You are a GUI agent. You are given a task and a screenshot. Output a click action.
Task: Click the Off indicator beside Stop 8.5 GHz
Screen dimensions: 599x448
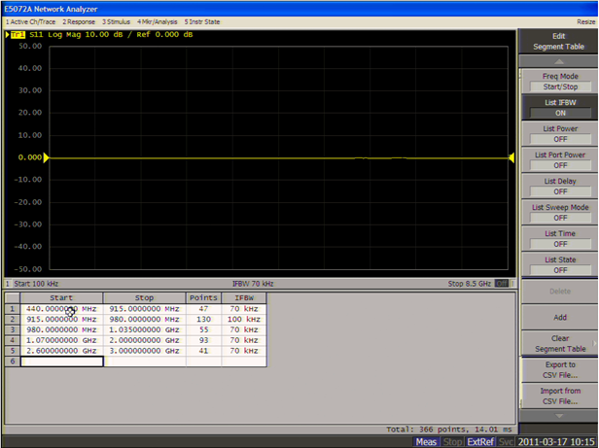tap(501, 284)
